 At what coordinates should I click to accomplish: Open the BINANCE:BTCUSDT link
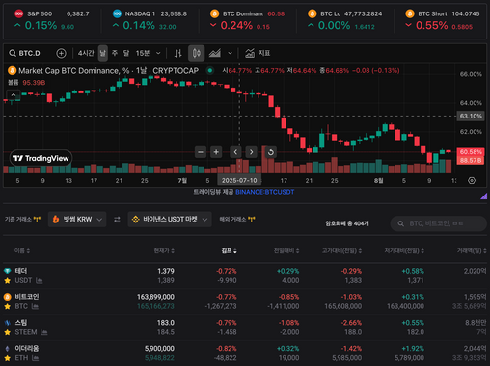click(265, 192)
